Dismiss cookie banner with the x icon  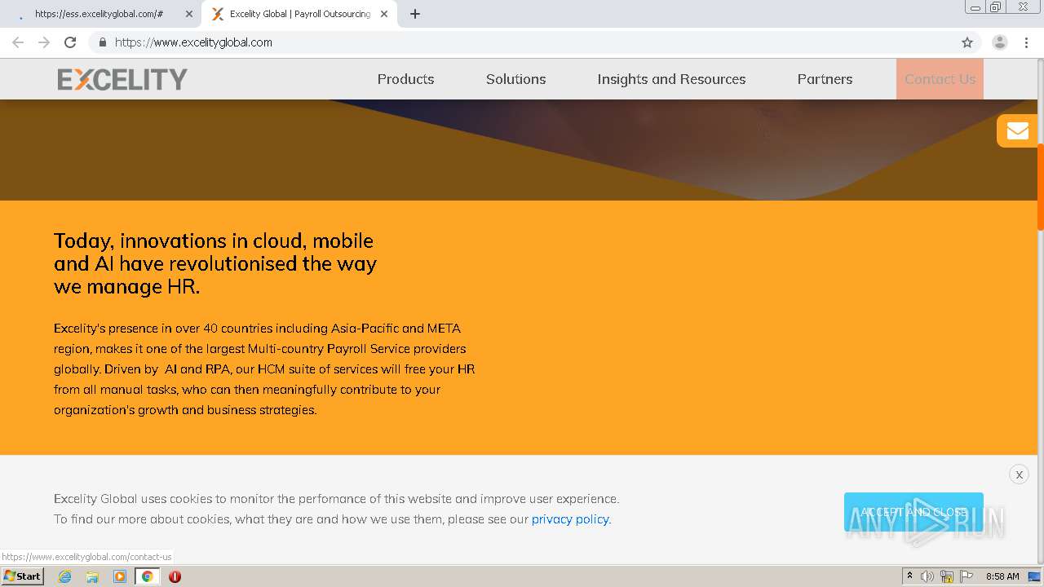[1019, 474]
